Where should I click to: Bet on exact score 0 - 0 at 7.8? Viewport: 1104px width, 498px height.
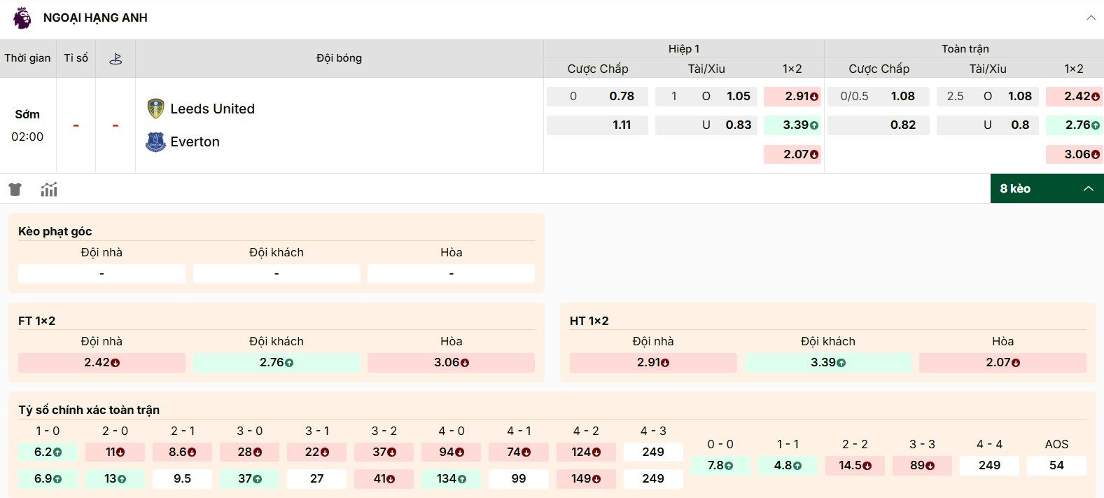click(x=720, y=466)
